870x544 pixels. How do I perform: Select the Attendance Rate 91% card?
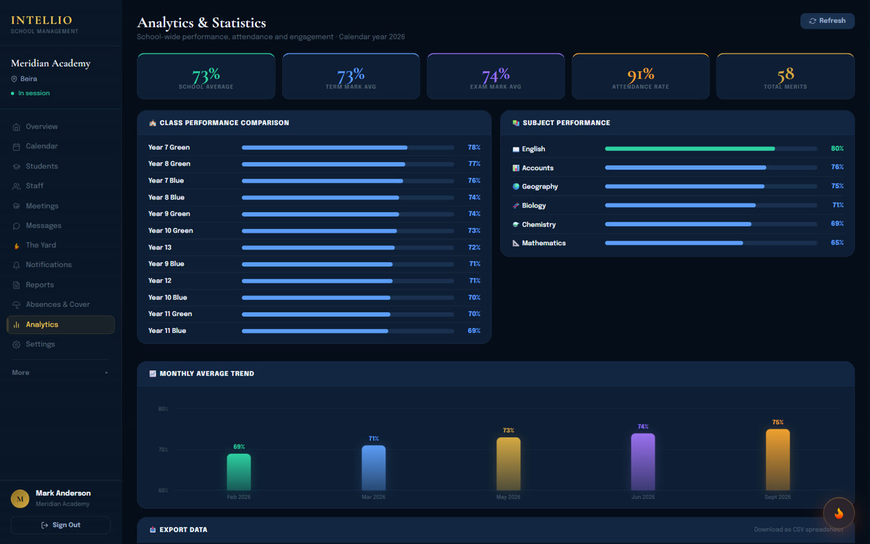tap(640, 76)
